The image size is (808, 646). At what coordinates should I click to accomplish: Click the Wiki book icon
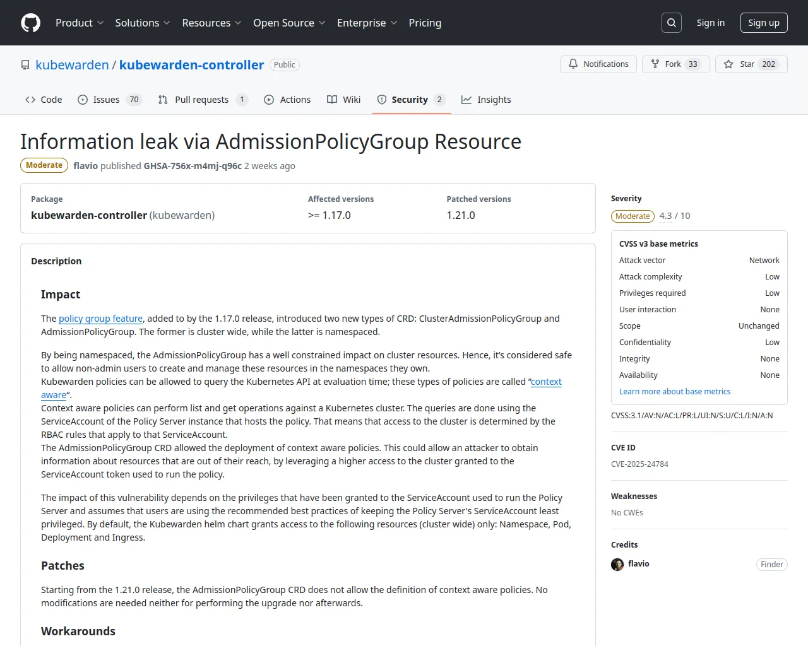332,100
